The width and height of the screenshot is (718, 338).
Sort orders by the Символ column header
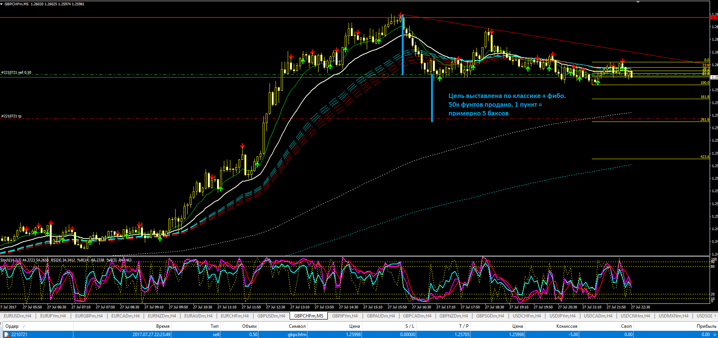(283, 326)
